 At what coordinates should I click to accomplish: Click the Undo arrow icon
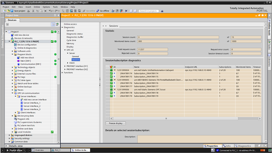[x=50, y=11]
